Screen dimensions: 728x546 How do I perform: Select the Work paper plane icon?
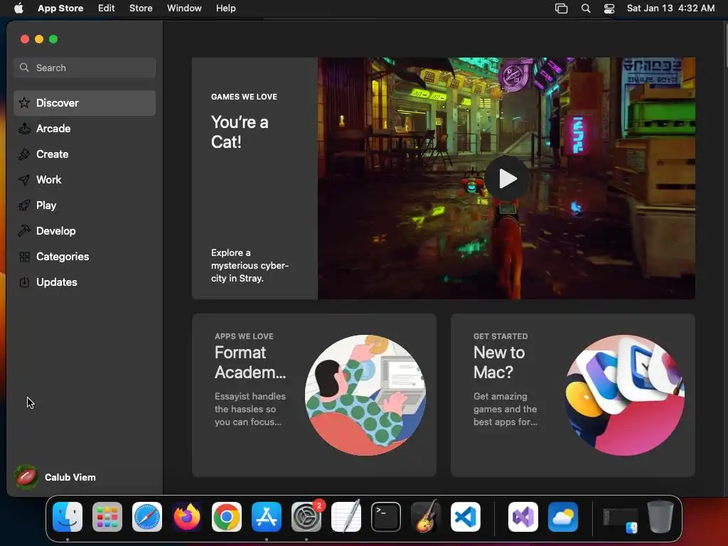24,180
